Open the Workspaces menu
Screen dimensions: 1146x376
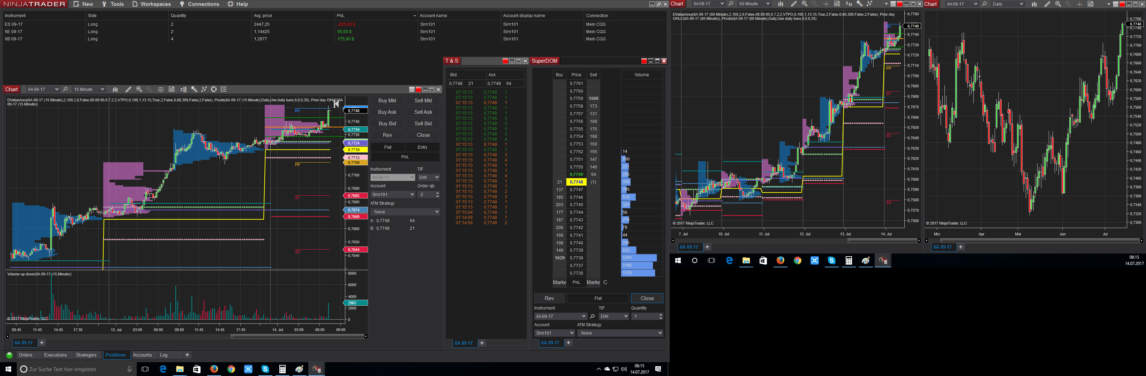(x=151, y=4)
